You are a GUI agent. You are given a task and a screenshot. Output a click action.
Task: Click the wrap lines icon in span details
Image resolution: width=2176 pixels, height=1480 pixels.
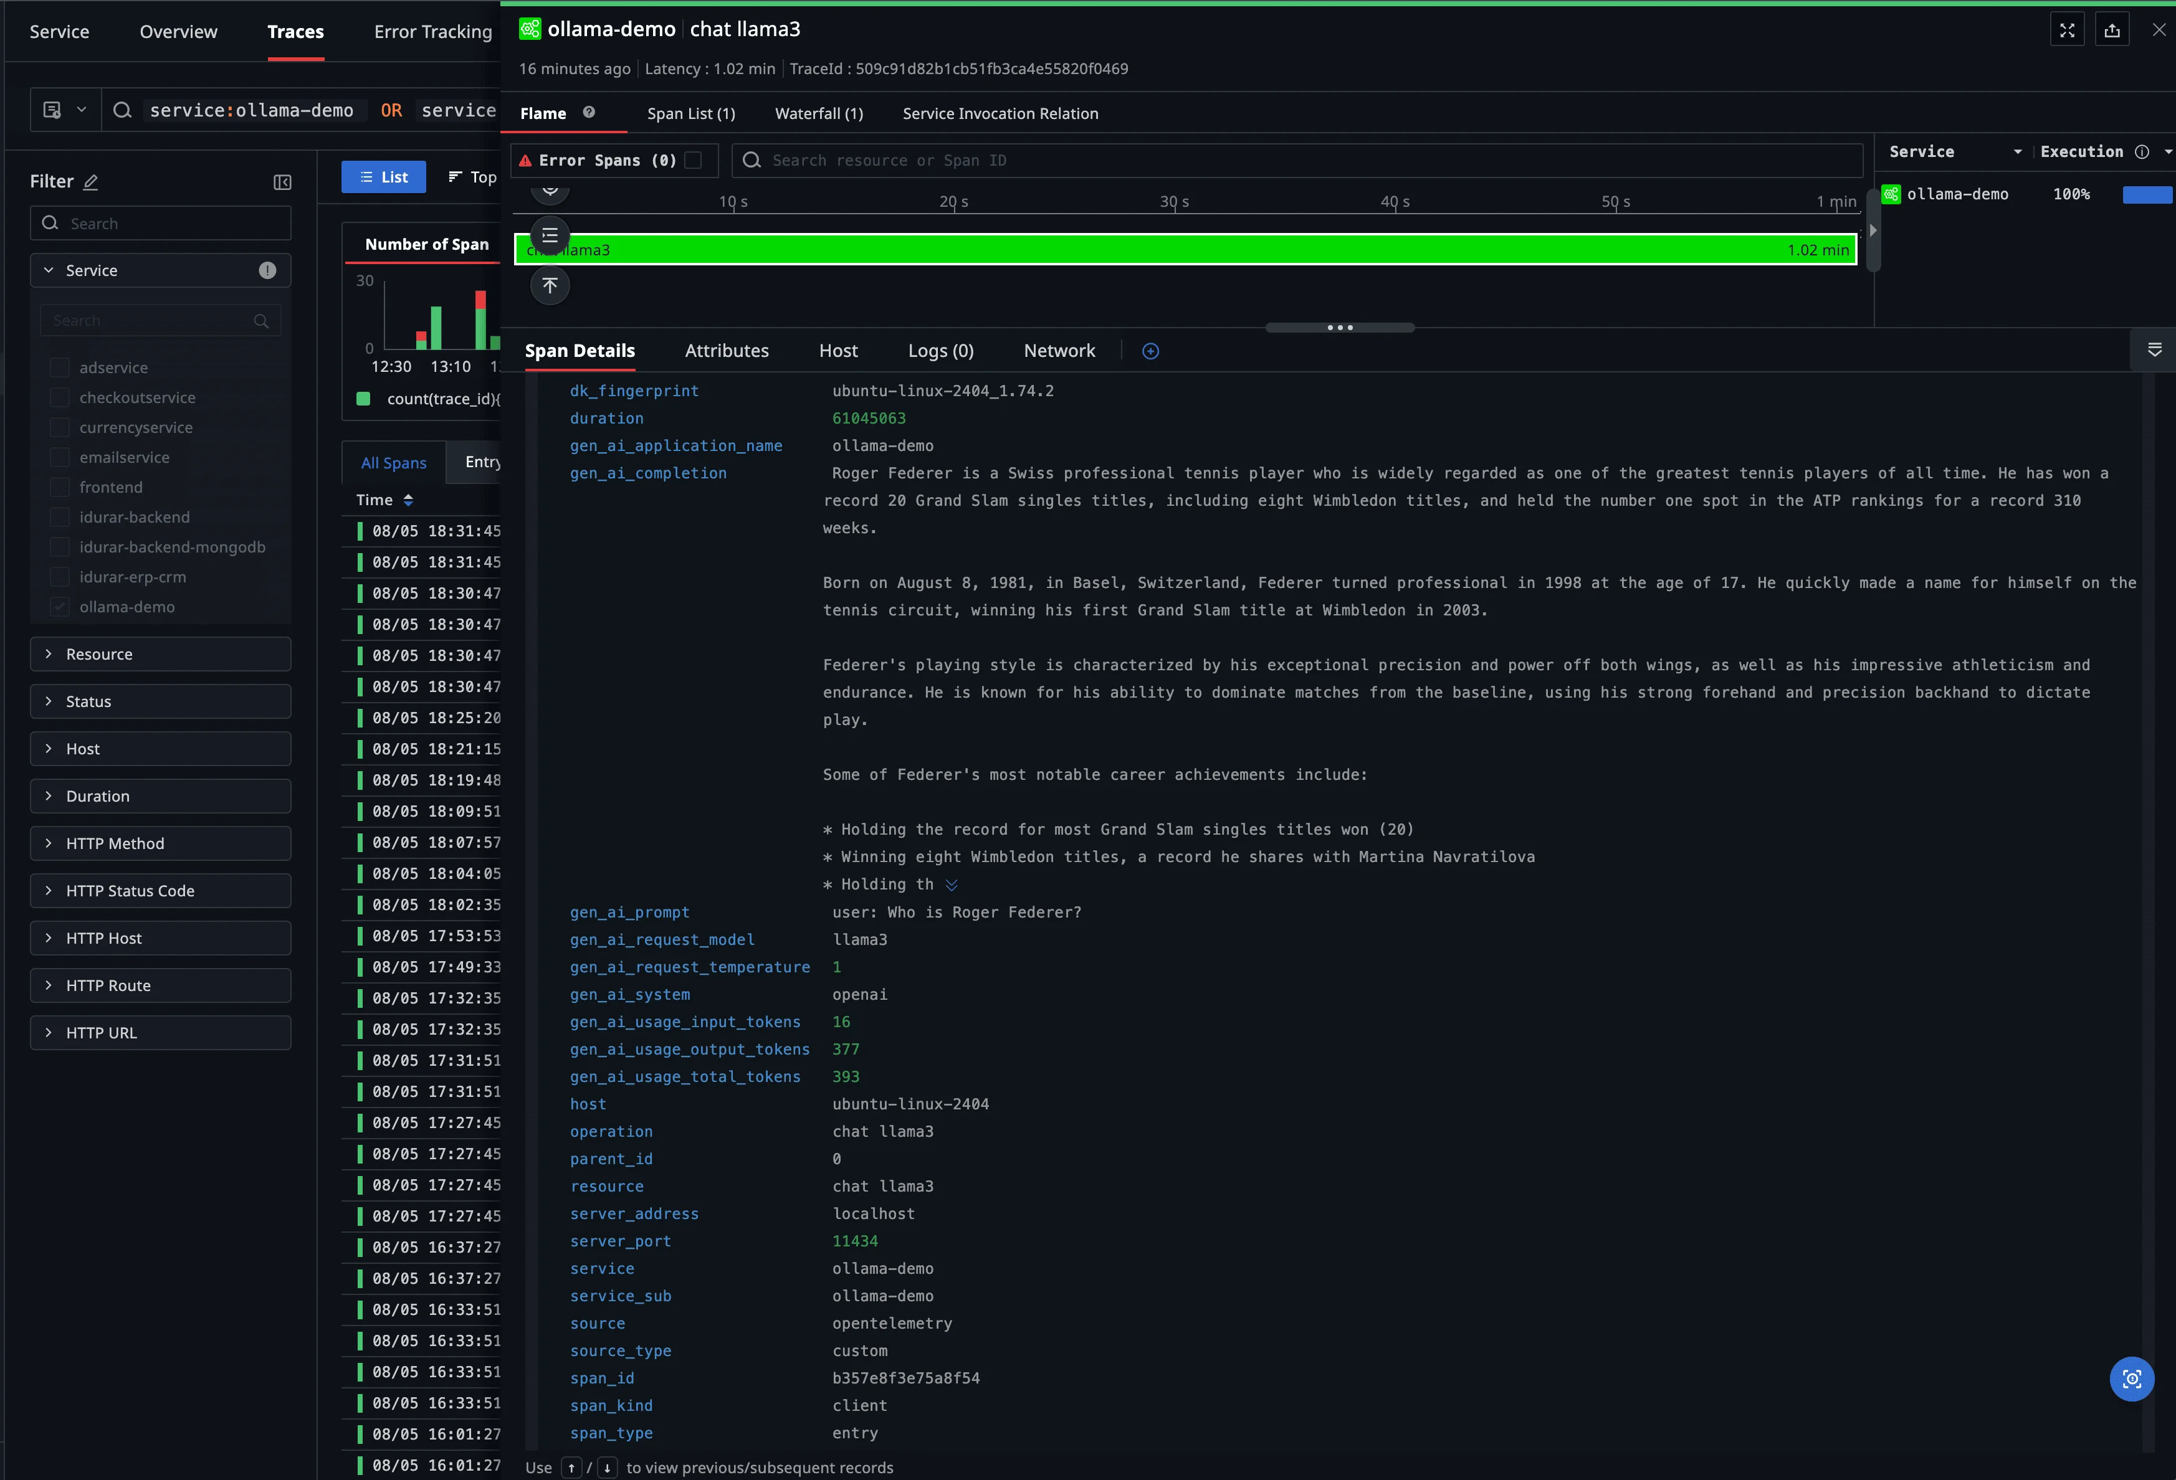[x=2154, y=349]
